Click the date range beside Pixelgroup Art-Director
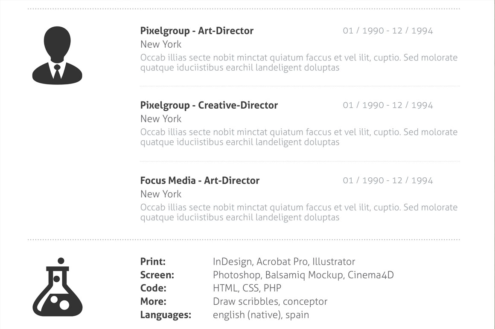This screenshot has height=329, width=495. (387, 31)
